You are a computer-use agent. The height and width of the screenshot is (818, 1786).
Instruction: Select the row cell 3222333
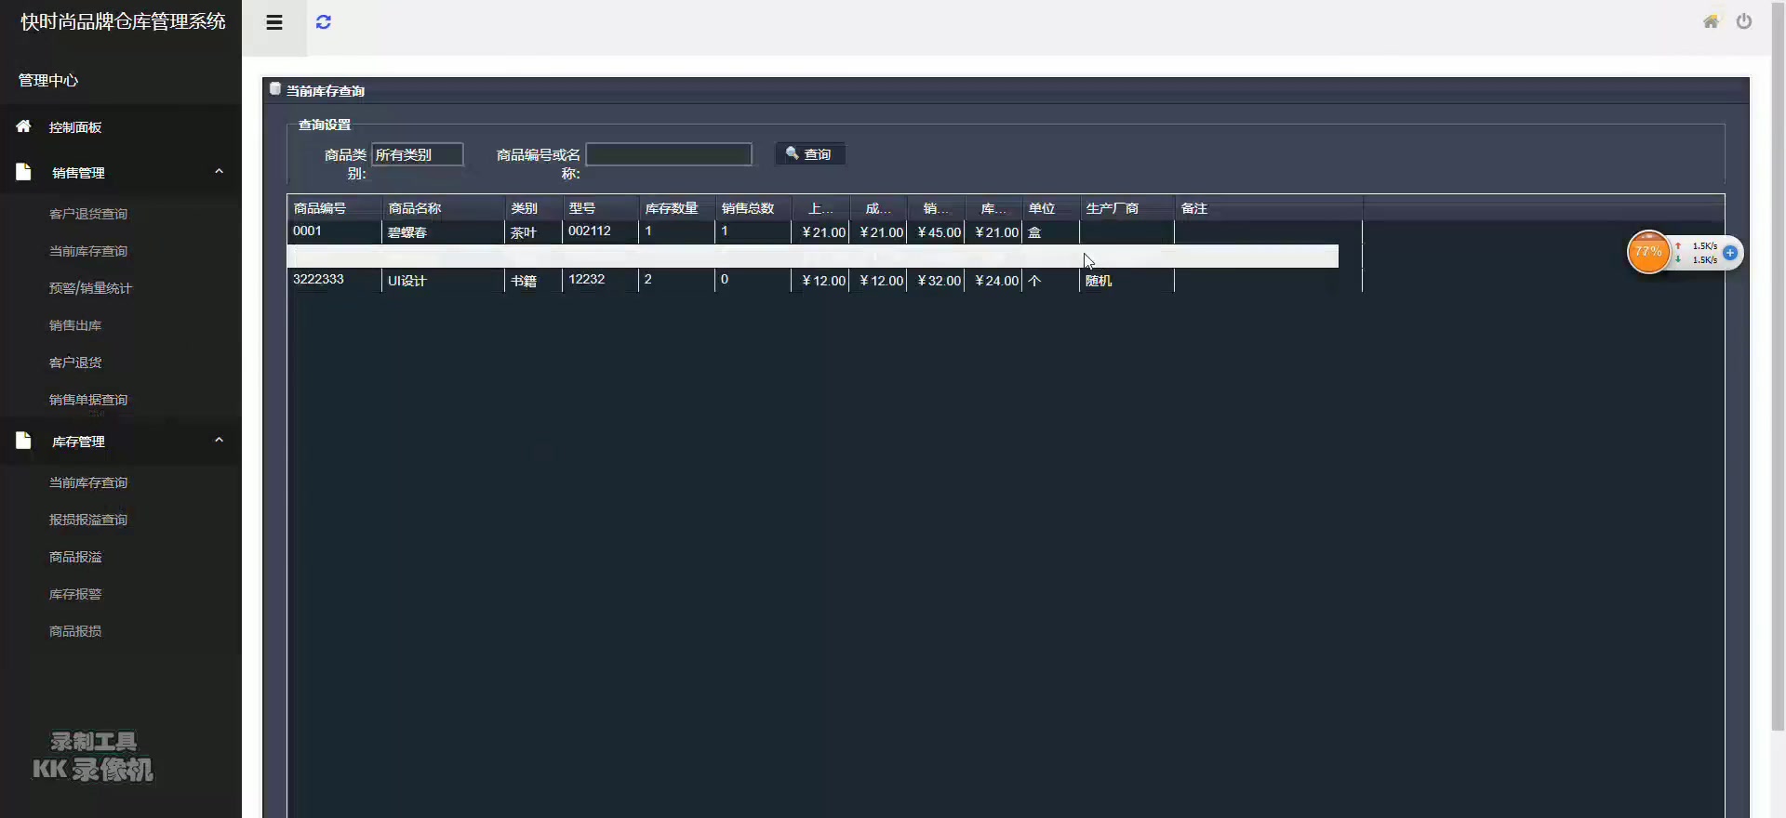334,280
